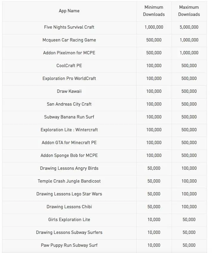Image resolution: width=212 pixels, height=253 pixels.
Task: Click Addon Pixelmon for MCPE entry
Action: (69, 53)
